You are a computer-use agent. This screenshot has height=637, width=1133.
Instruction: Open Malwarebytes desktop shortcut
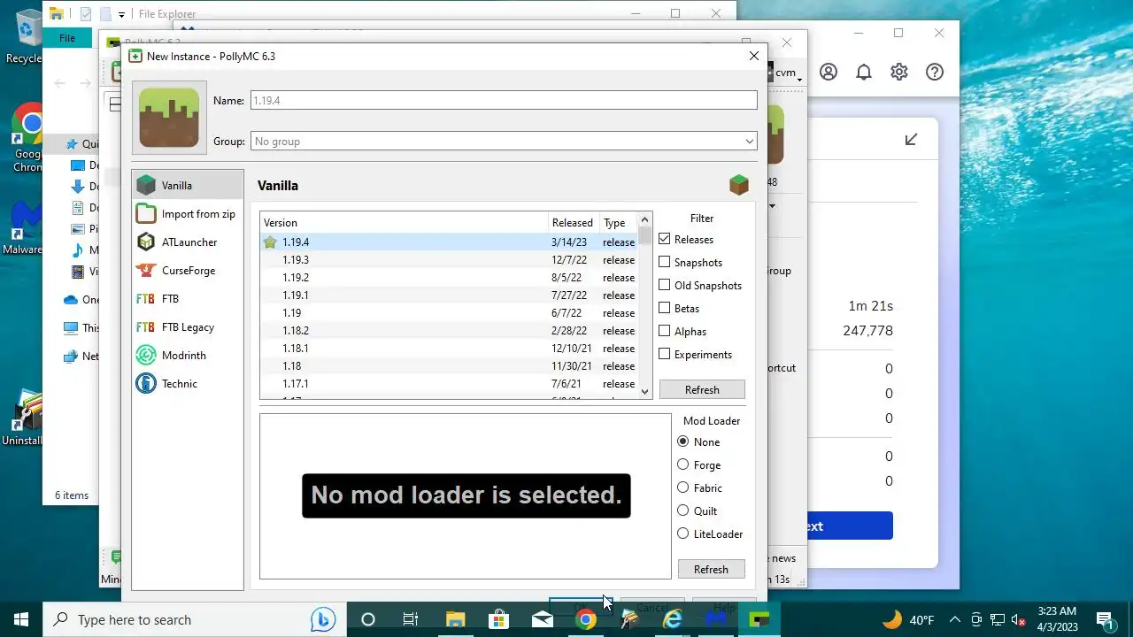pyautogui.click(x=25, y=228)
